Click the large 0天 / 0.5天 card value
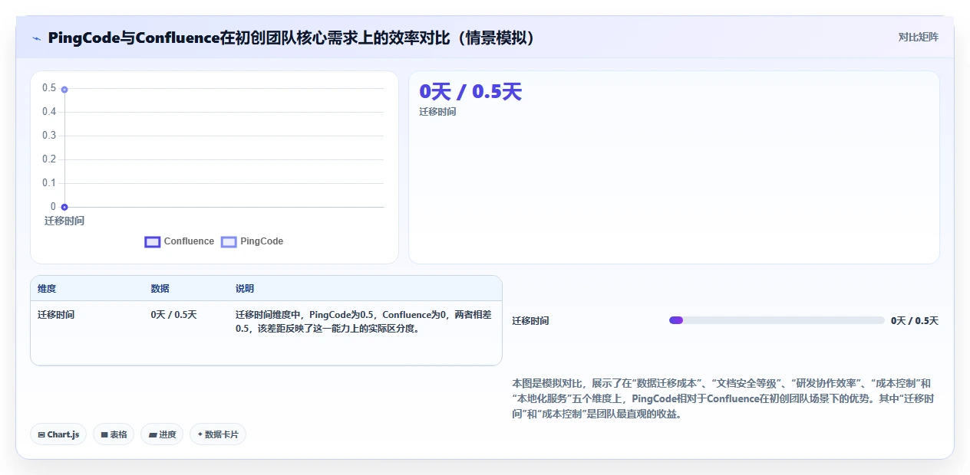The width and height of the screenshot is (970, 475). pos(470,92)
